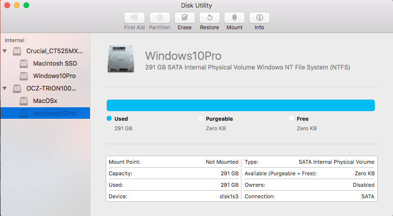393x216 pixels.
Task: Click the Connection value SATA
Action: pyautogui.click(x=368, y=196)
